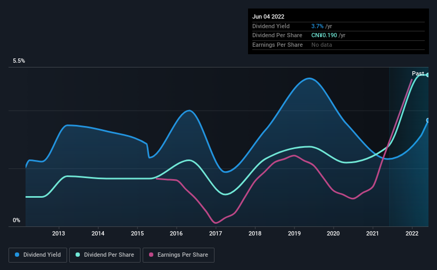This screenshot has height=270, width=437.
Task: Click the 2014 x-axis label
Action: point(98,233)
